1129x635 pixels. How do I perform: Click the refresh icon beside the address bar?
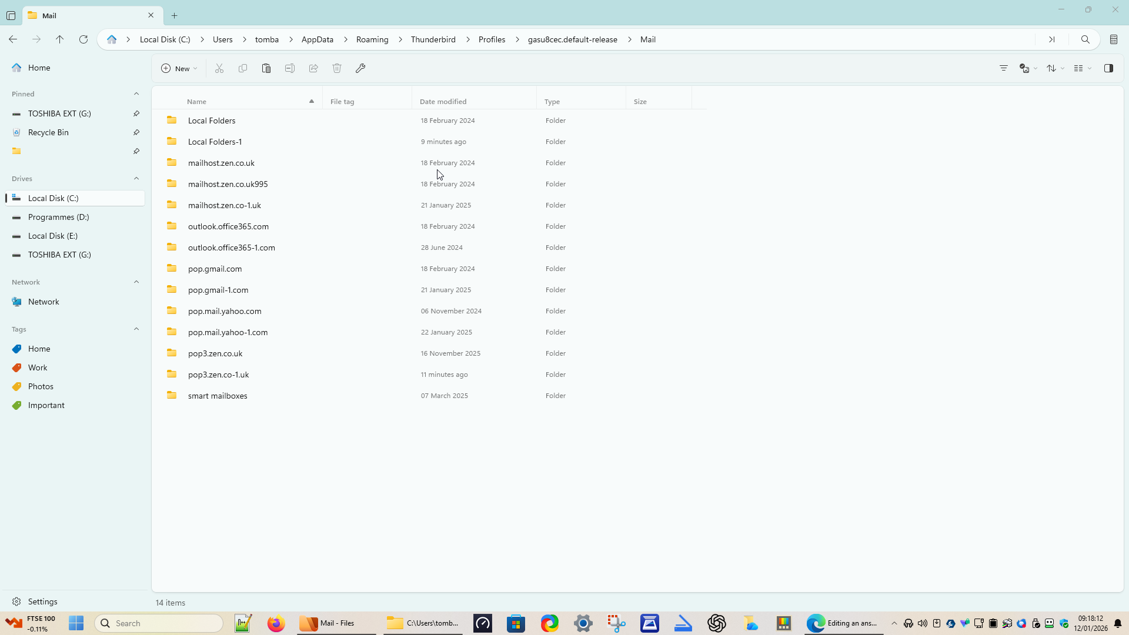coord(83,39)
